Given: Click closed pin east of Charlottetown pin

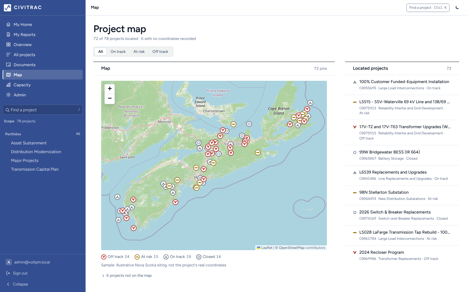Looking at the screenshot, I should 249,124.
